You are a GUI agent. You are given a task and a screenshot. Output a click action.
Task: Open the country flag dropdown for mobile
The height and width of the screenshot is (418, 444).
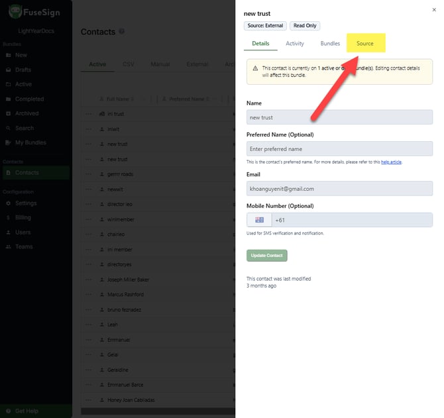pyautogui.click(x=259, y=220)
